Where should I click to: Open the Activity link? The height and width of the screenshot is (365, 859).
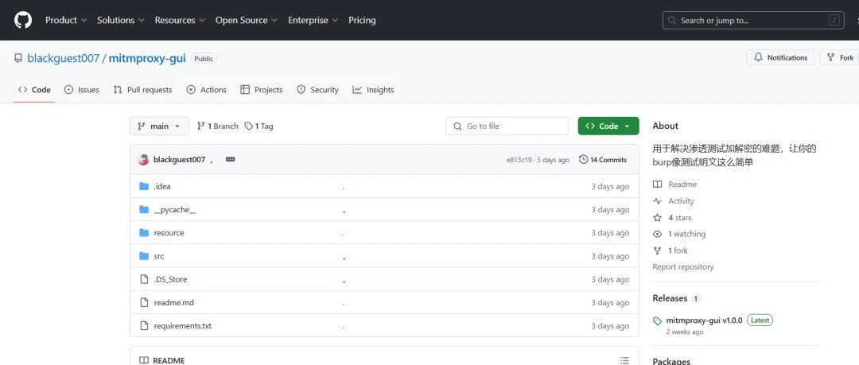tap(674, 201)
